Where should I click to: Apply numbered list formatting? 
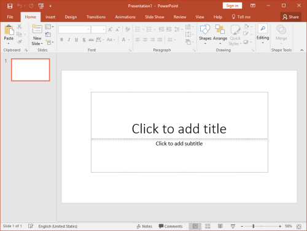point(149,29)
